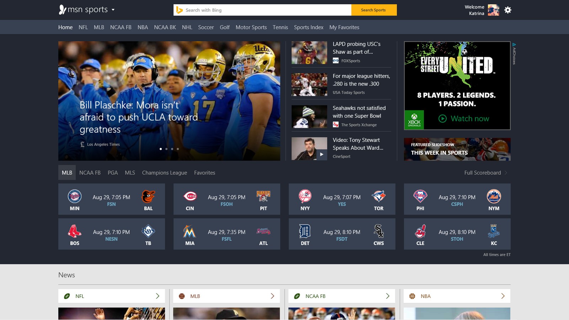Click the Boston Red Sox logo
569x320 pixels.
[75, 231]
